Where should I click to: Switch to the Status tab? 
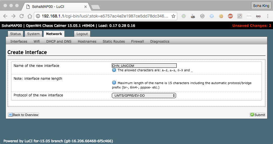click(15, 34)
